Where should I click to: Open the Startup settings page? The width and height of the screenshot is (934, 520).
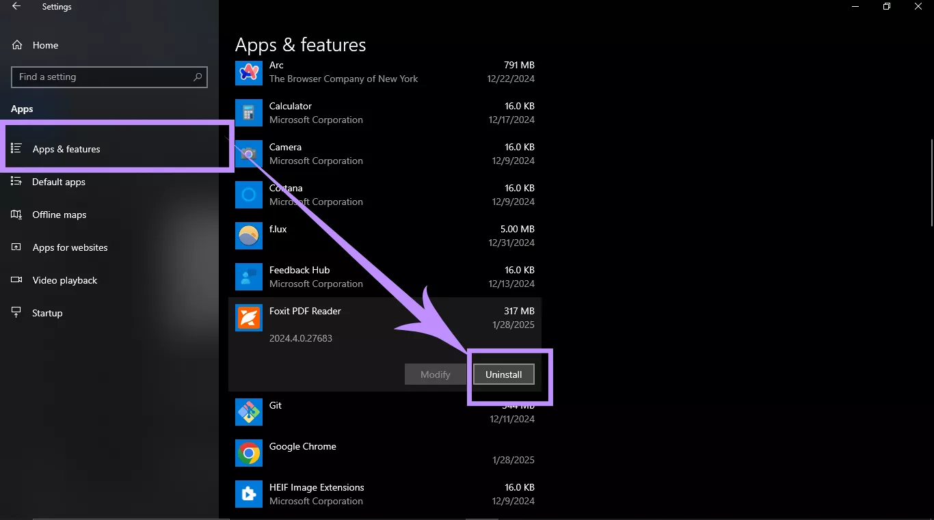pyautogui.click(x=47, y=313)
